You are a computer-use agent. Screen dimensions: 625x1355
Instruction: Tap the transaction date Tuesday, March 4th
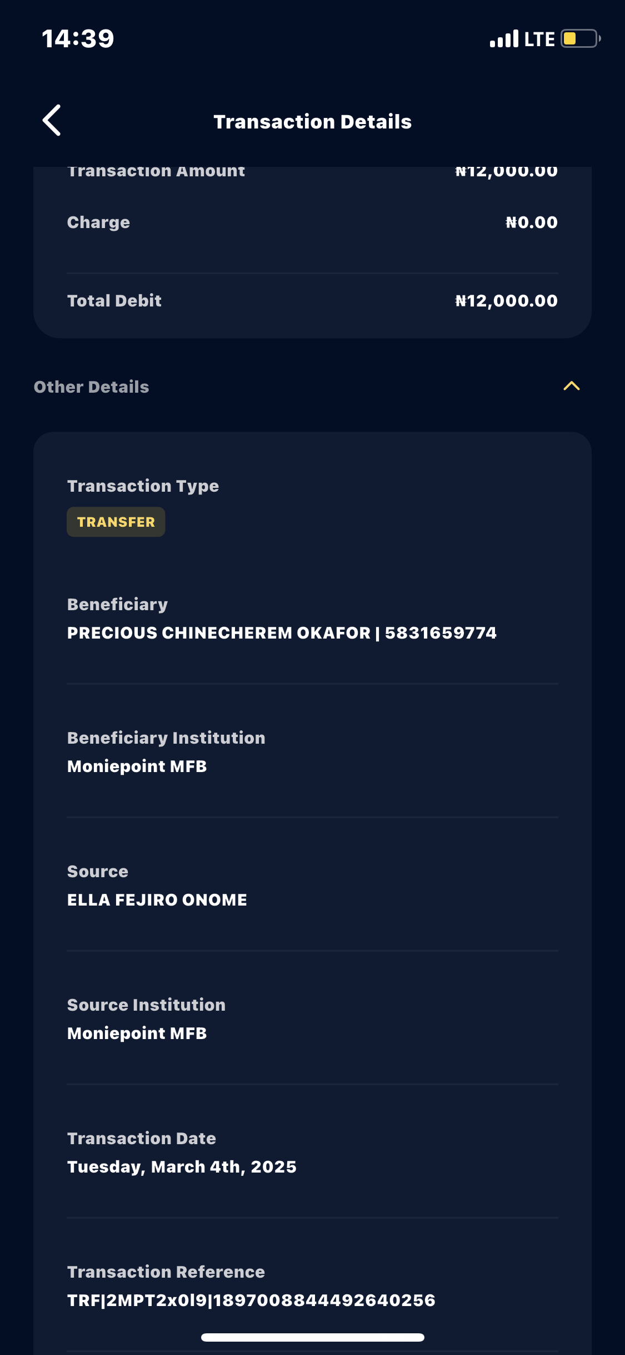182,1167
